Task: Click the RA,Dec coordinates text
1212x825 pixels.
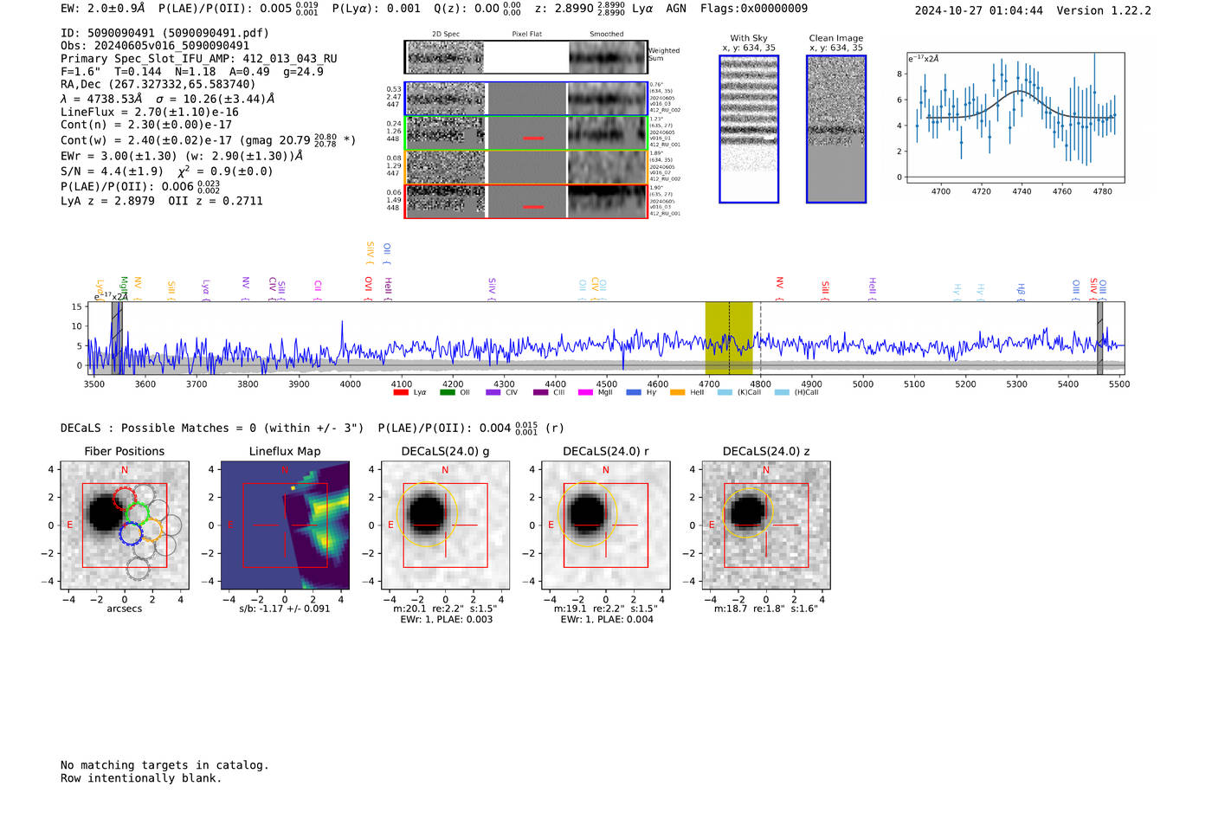Action: (x=158, y=84)
